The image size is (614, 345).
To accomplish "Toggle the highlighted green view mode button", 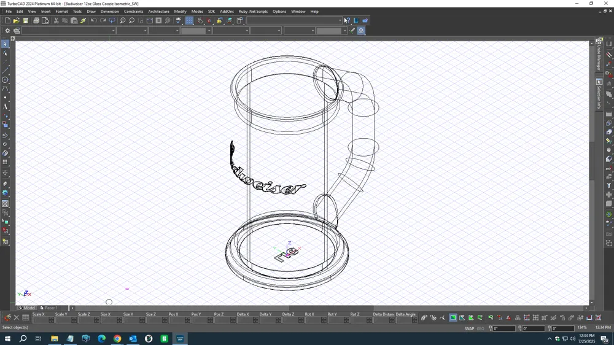I will click(453, 317).
